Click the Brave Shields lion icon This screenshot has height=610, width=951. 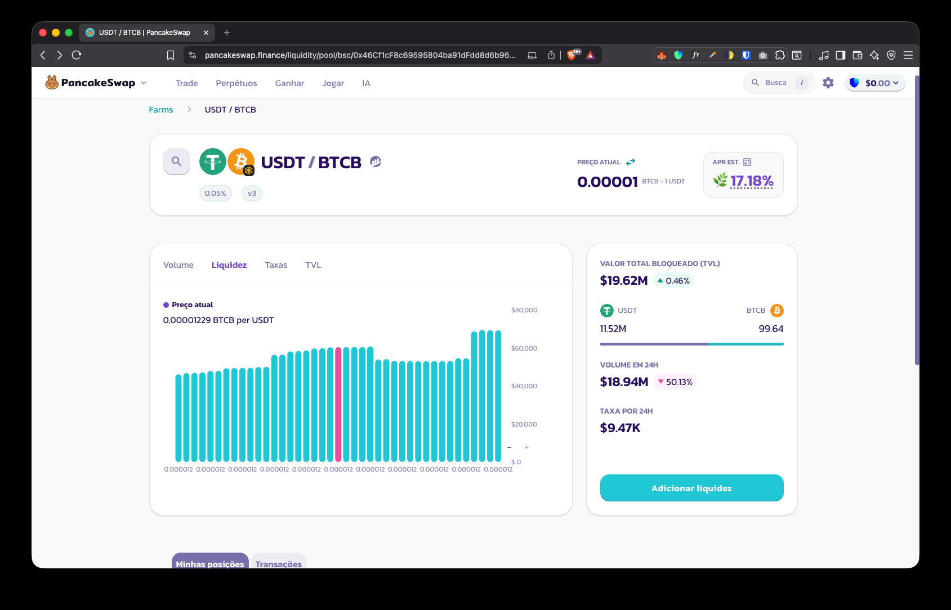pos(572,55)
